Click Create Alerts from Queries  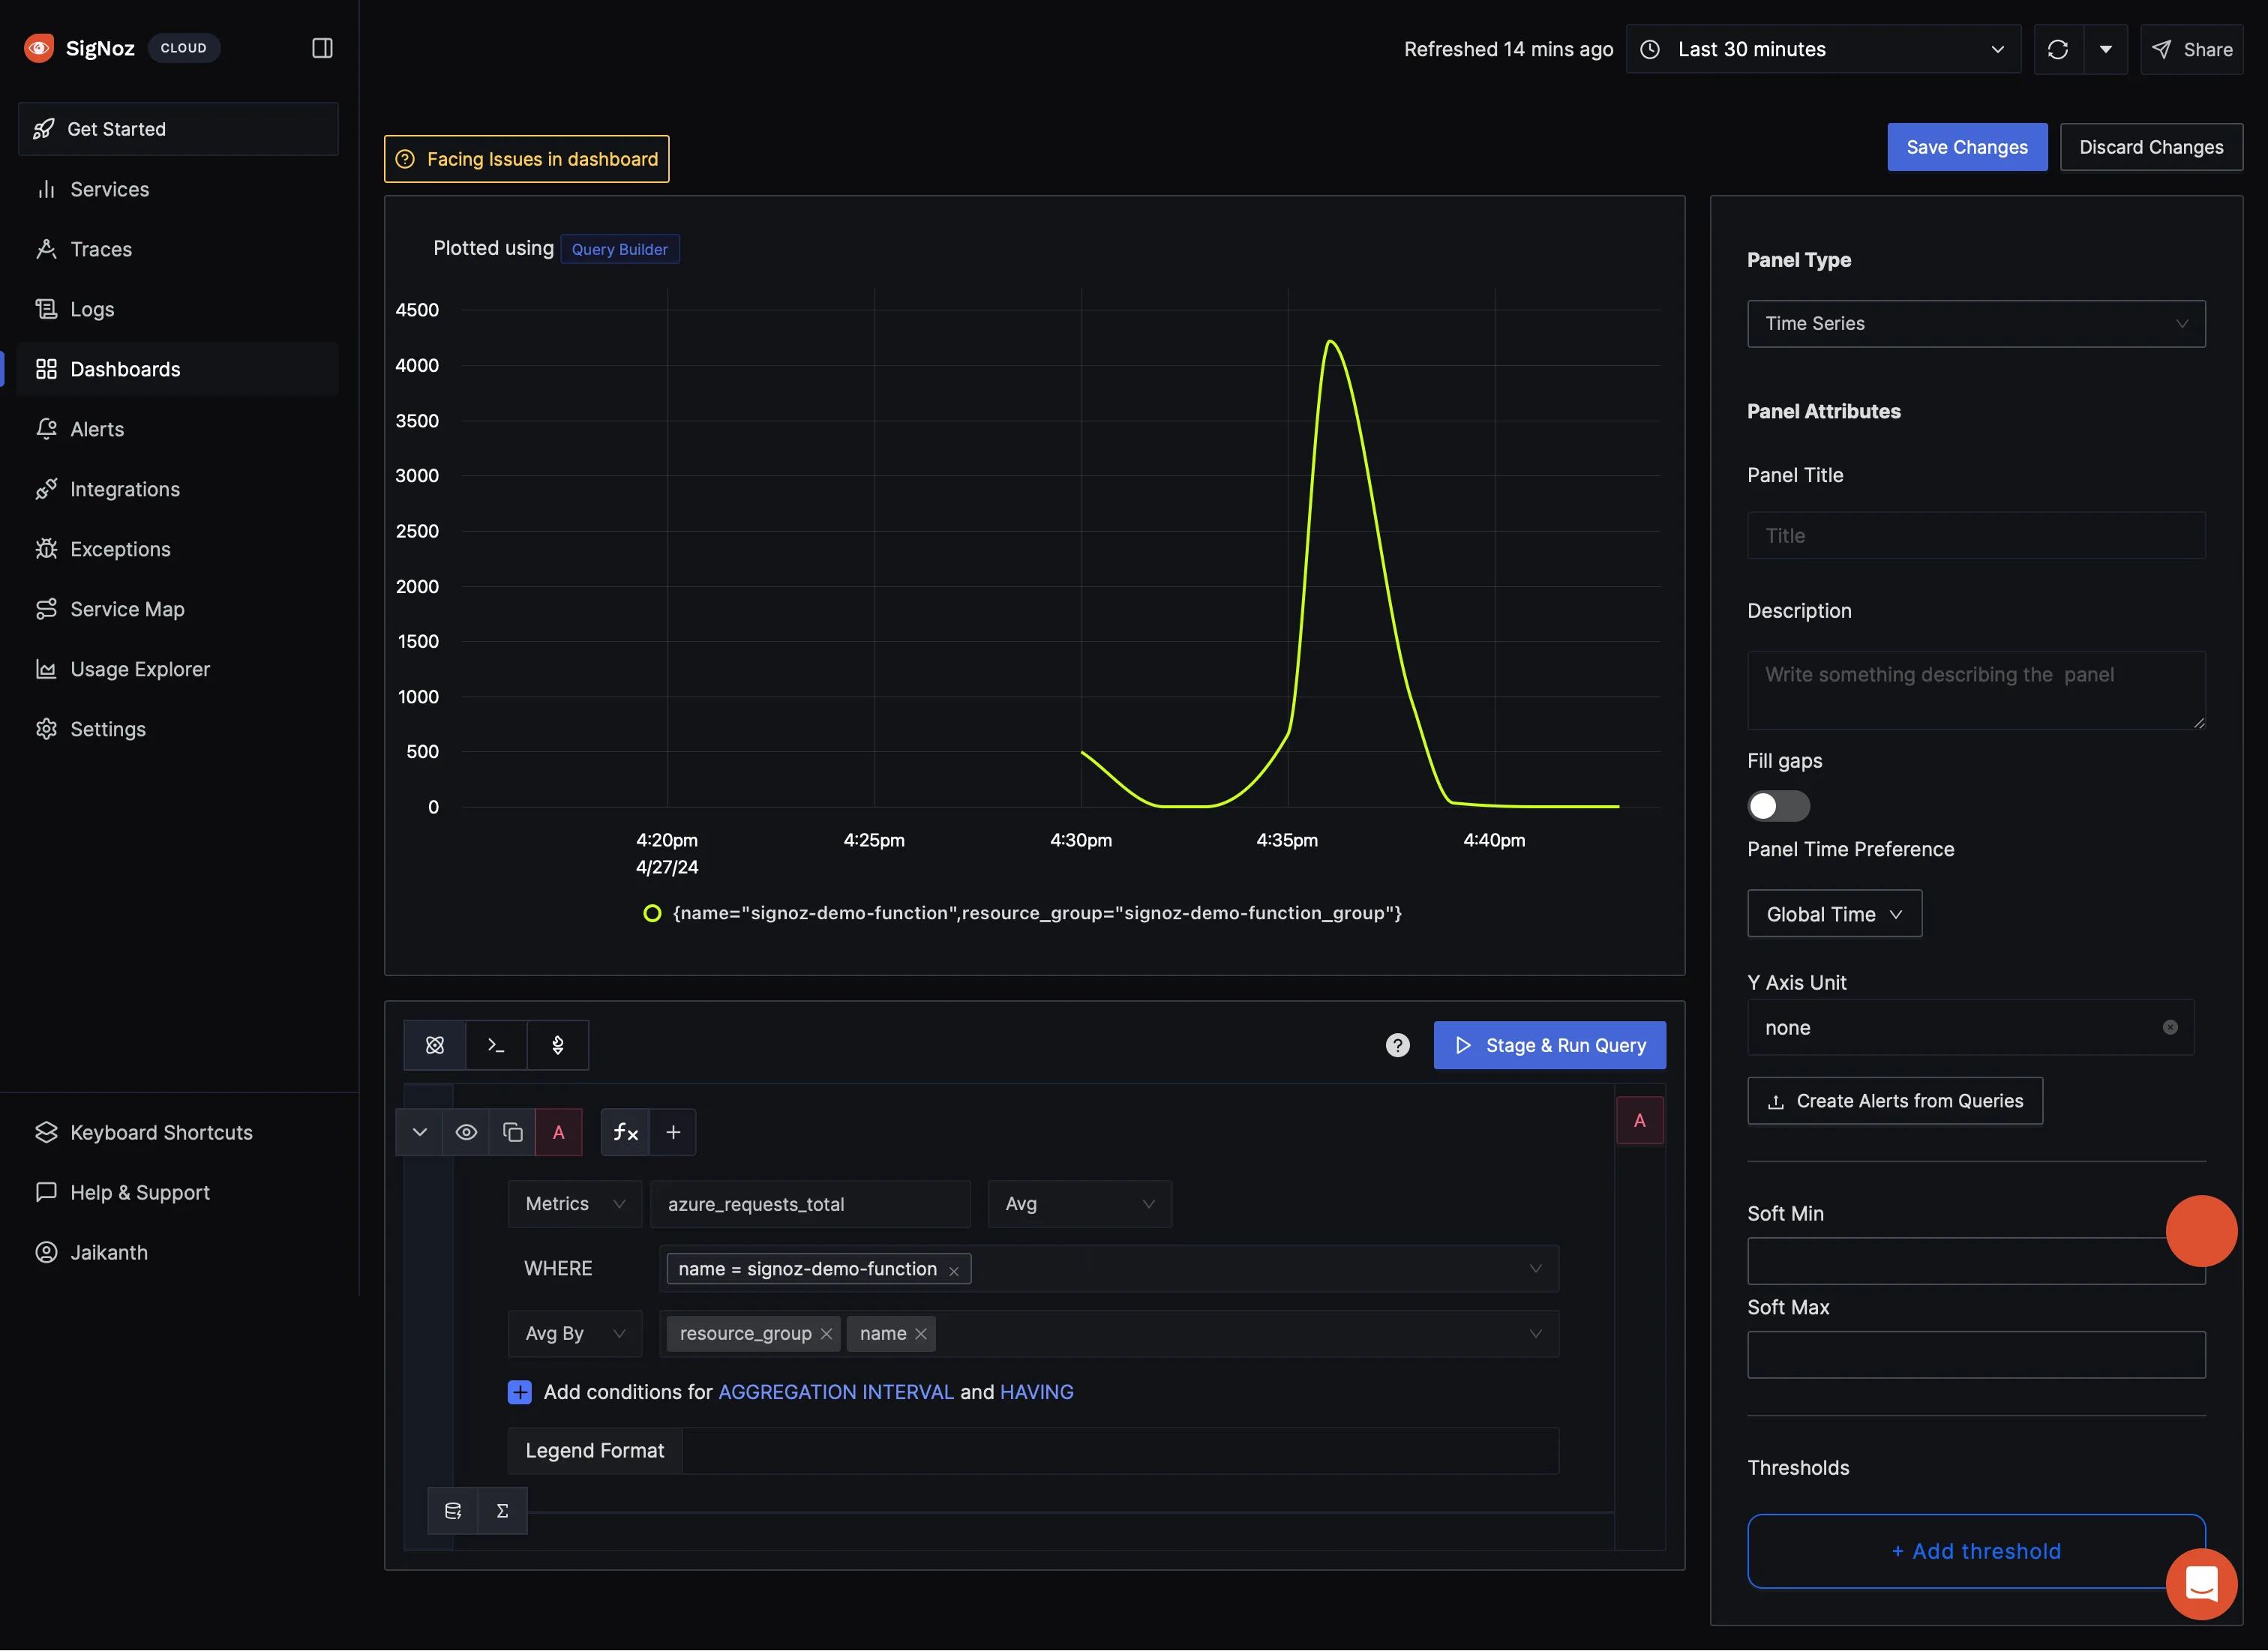(1895, 1101)
